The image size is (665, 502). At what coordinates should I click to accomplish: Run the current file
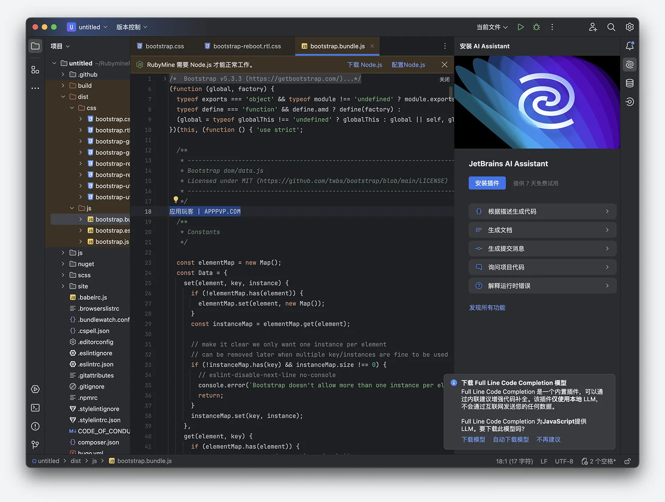point(520,27)
